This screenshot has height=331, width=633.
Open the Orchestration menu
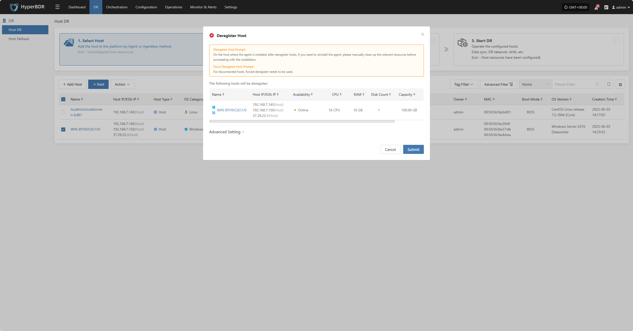pos(117,7)
